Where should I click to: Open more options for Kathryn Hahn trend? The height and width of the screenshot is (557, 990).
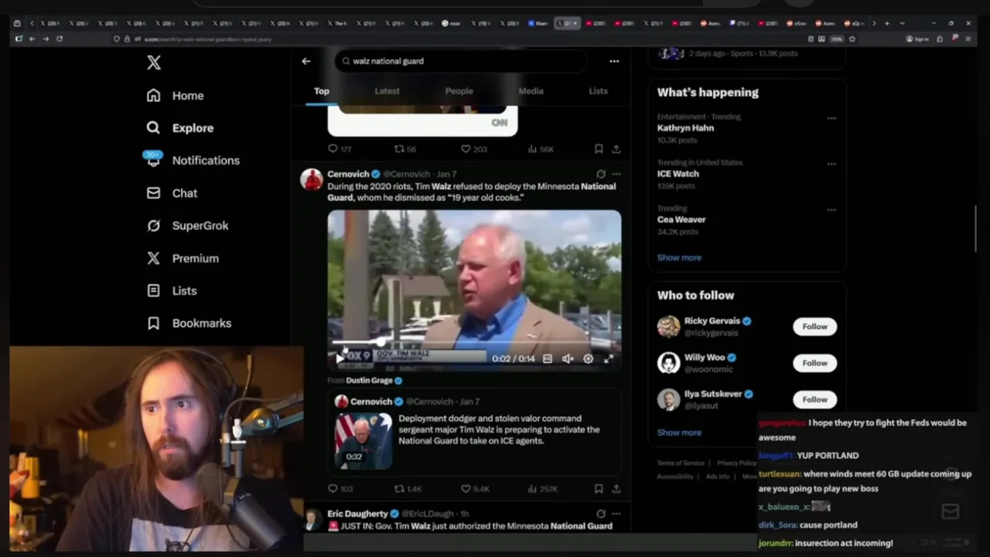click(831, 118)
